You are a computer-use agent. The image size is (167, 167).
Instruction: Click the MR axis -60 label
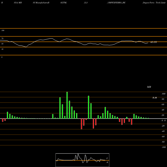tap(163, 137)
